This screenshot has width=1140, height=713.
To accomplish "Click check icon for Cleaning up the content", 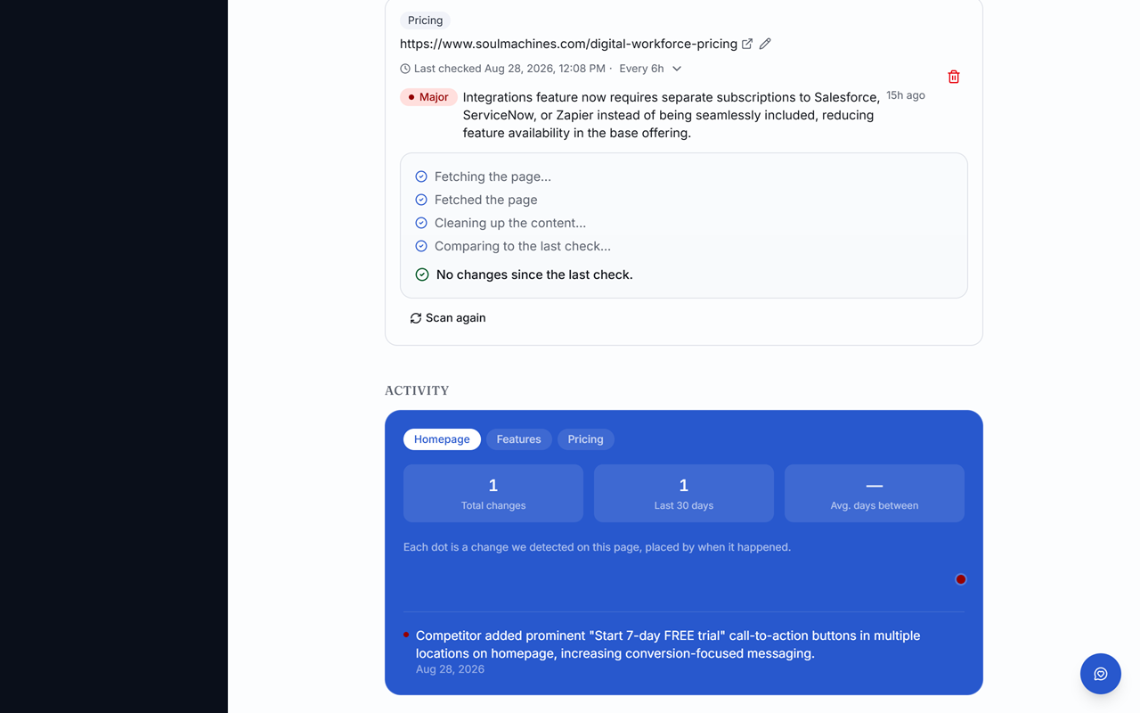I will [421, 223].
